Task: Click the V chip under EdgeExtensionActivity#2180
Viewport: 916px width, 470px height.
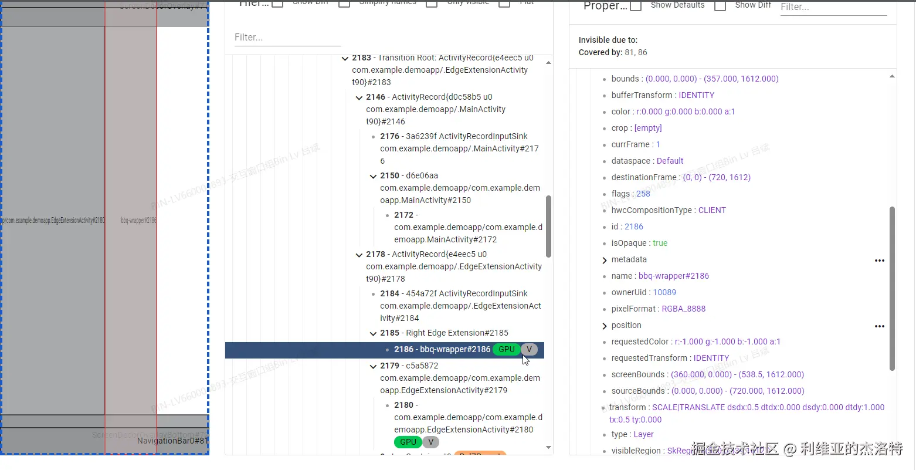Action: point(430,442)
